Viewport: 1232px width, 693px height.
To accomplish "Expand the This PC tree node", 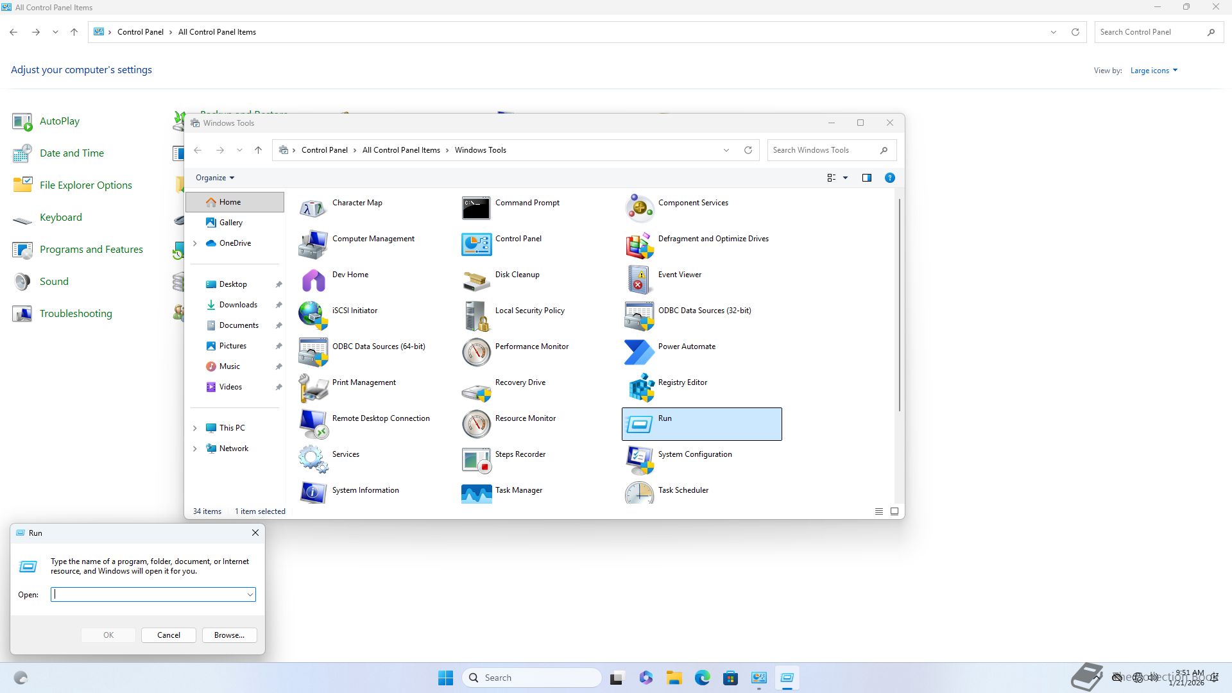I will point(195,428).
